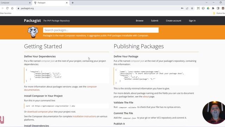Open a new browser tab
Image resolution: width=225 pixels, height=127 pixels.
pos(73,3)
